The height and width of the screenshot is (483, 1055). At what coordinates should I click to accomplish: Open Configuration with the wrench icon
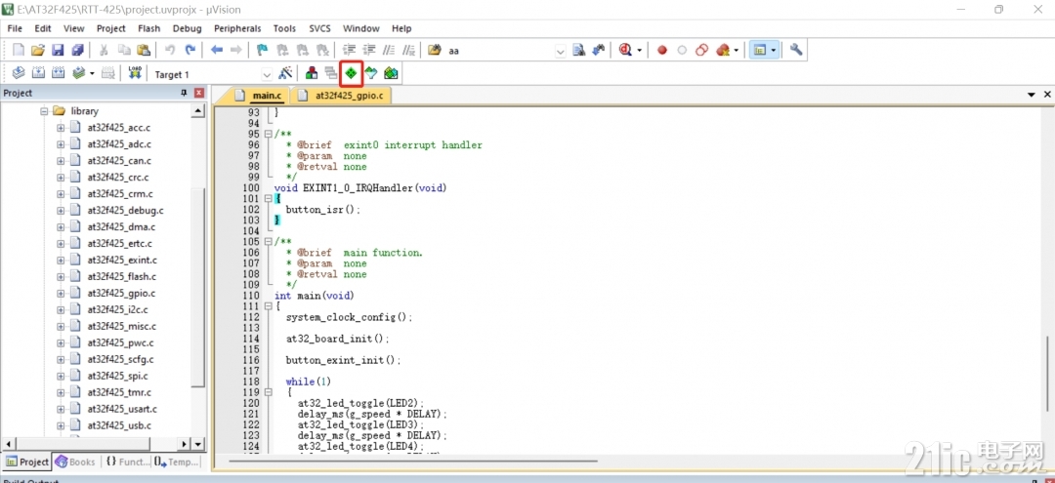pyautogui.click(x=797, y=50)
